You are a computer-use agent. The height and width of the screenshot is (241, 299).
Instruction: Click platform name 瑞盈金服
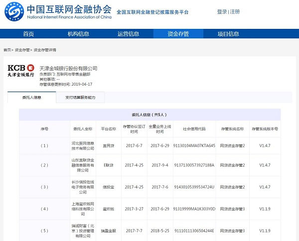(109, 231)
